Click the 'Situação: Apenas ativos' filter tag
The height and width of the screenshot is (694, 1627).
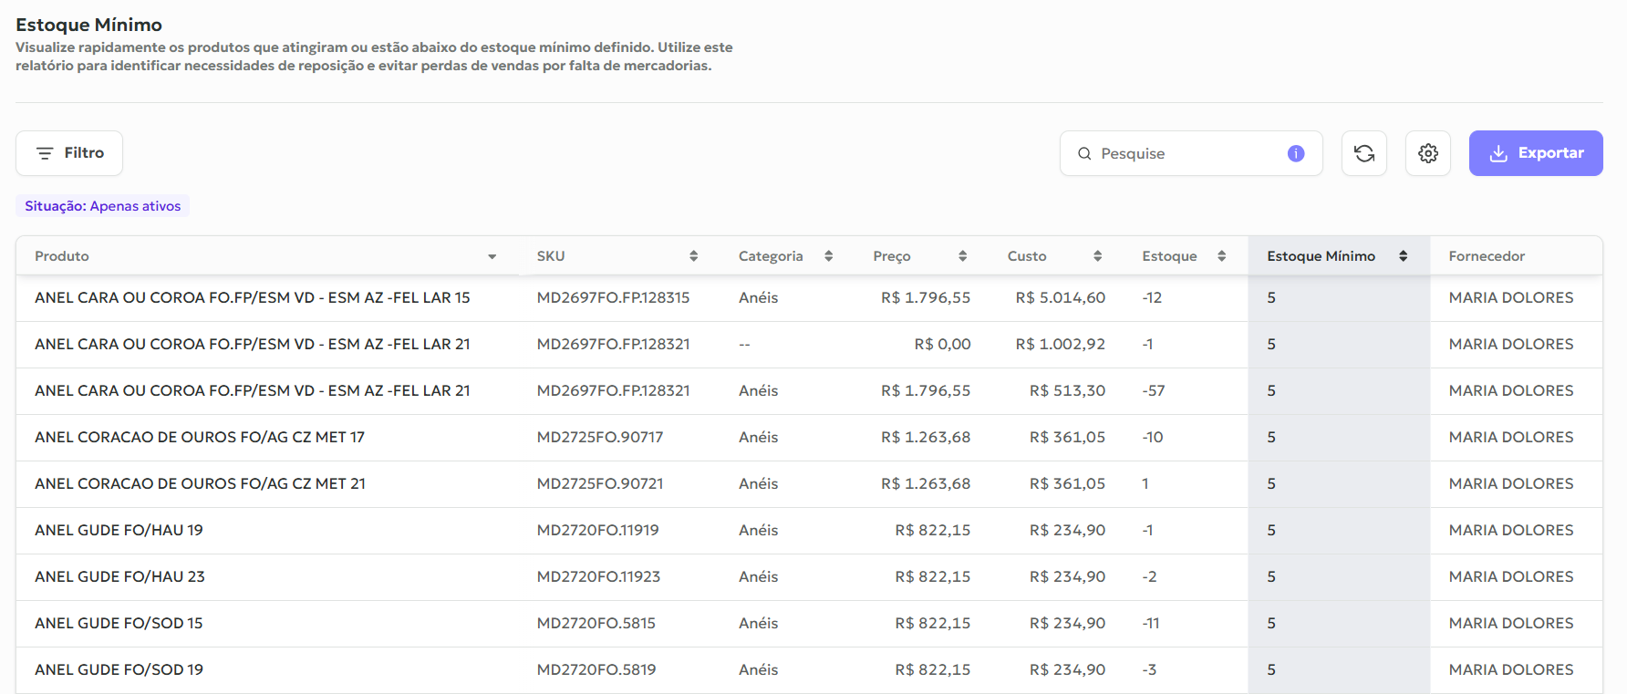pyautogui.click(x=103, y=206)
